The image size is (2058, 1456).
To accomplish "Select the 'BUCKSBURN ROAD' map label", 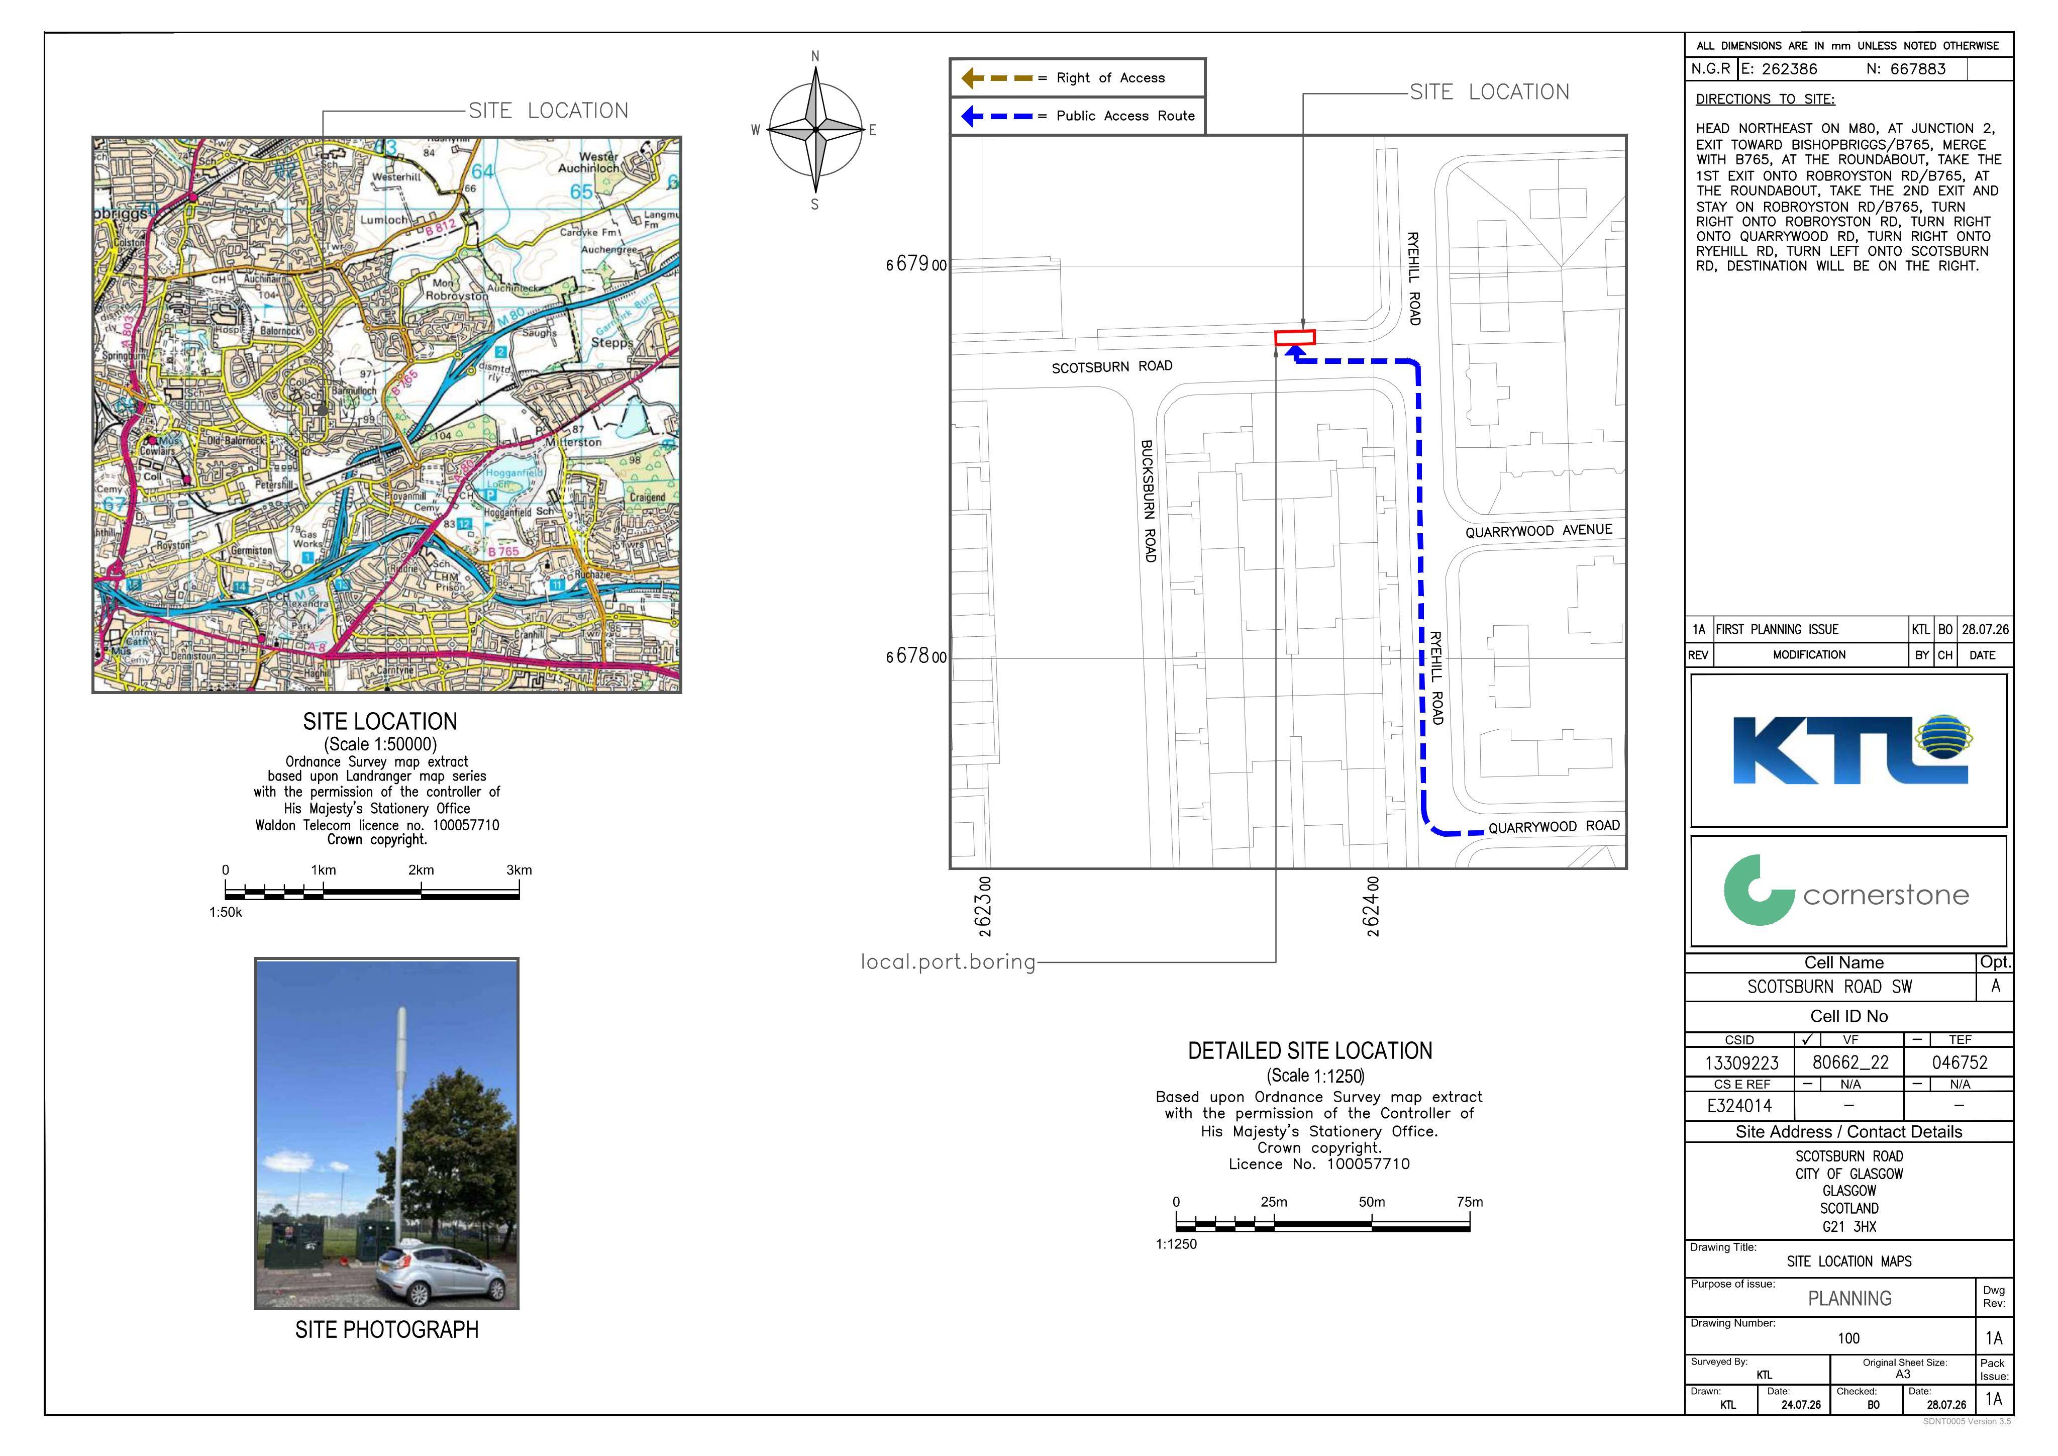I will (1148, 500).
